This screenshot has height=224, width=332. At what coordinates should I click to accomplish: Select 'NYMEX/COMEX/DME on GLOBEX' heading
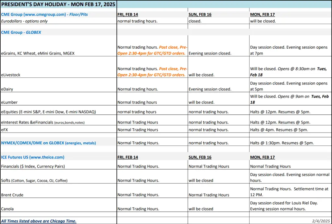pyautogui.click(x=49, y=143)
